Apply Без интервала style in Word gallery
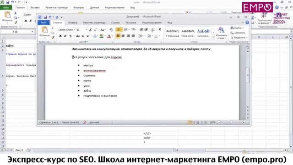 (x=188, y=33)
